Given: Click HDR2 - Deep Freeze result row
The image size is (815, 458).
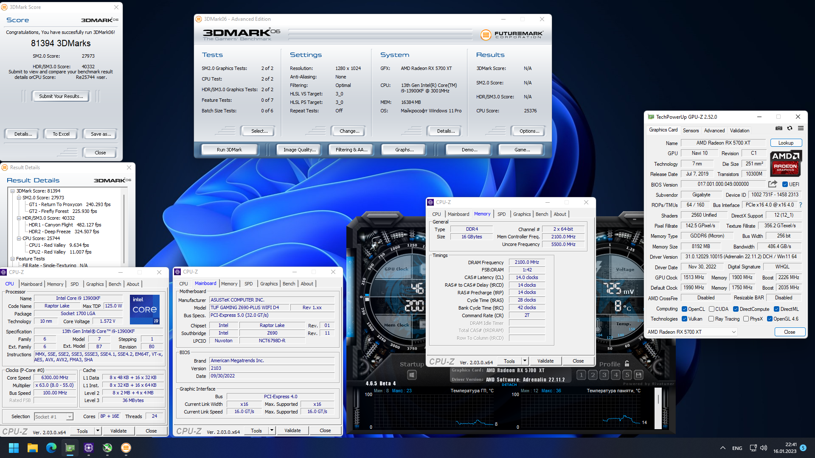Looking at the screenshot, I should [x=64, y=232].
